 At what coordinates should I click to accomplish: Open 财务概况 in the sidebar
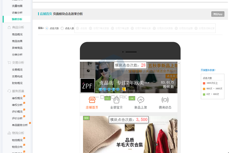click(17, 83)
